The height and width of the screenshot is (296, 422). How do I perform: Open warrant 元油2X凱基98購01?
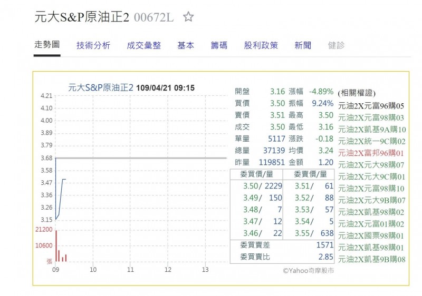tap(371, 248)
